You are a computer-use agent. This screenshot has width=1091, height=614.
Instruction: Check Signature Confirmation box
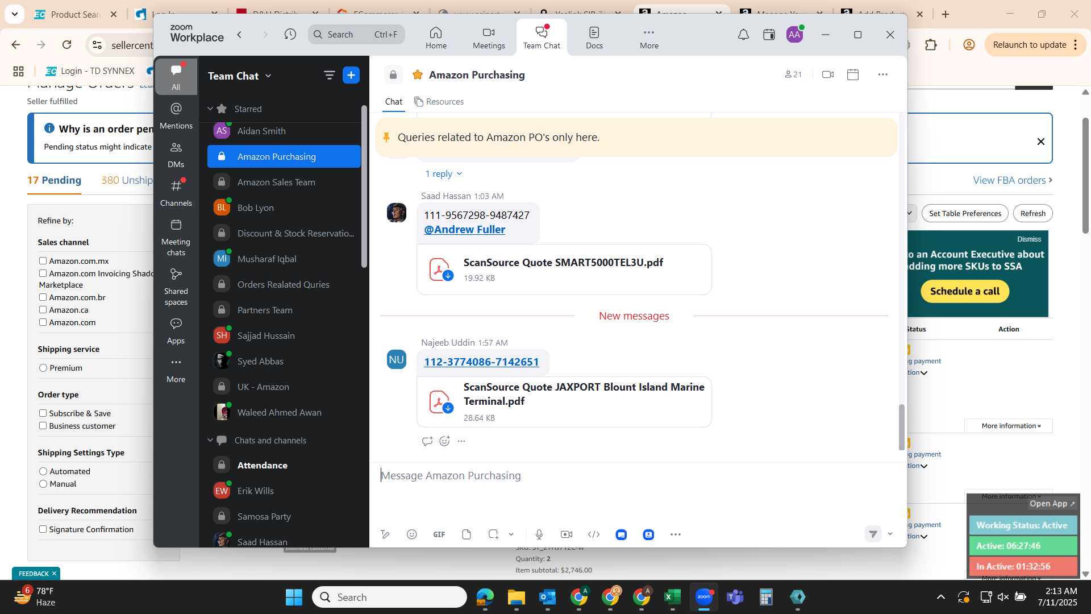43,529
